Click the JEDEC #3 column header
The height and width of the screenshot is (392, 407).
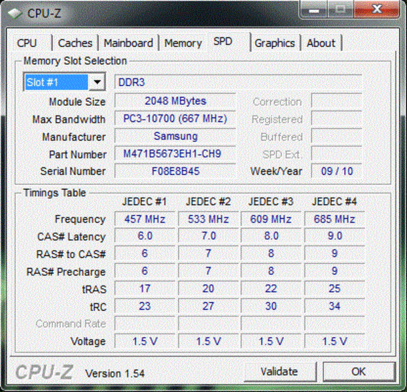coord(271,202)
